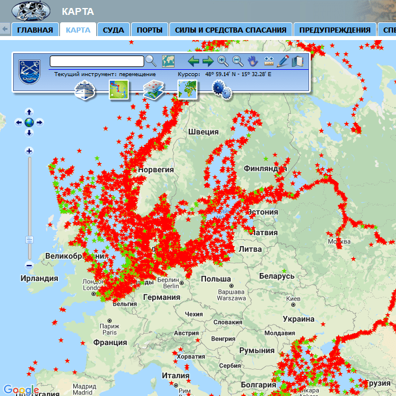Open the ship vessels panel icon
The image size is (396, 396).
pos(84,90)
